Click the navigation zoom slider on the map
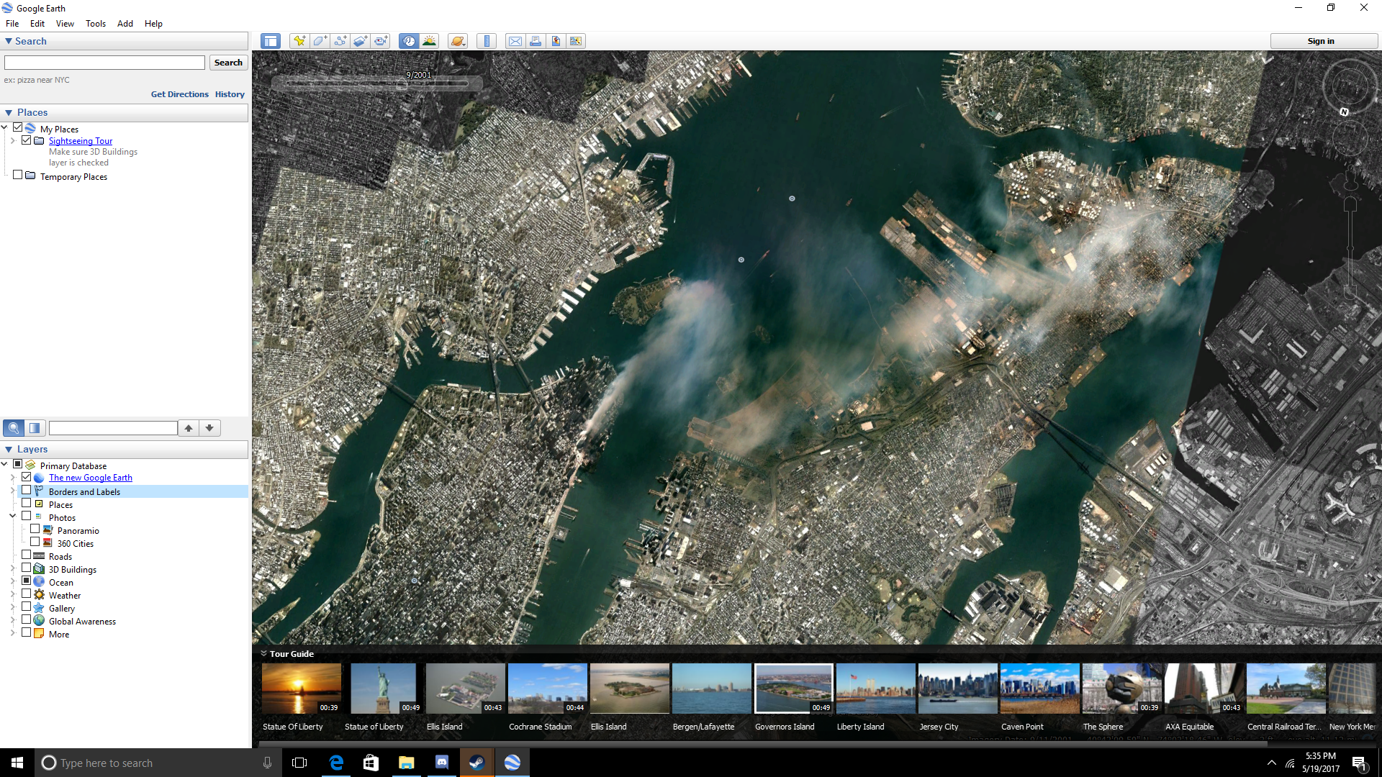This screenshot has height=777, width=1382. [1351, 248]
